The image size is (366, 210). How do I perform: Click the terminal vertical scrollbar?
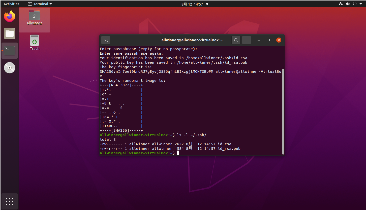(x=283, y=111)
